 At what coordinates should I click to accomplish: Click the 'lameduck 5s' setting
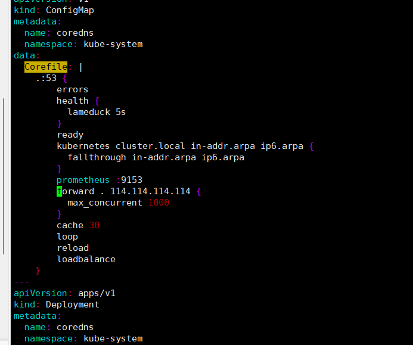[x=97, y=112]
